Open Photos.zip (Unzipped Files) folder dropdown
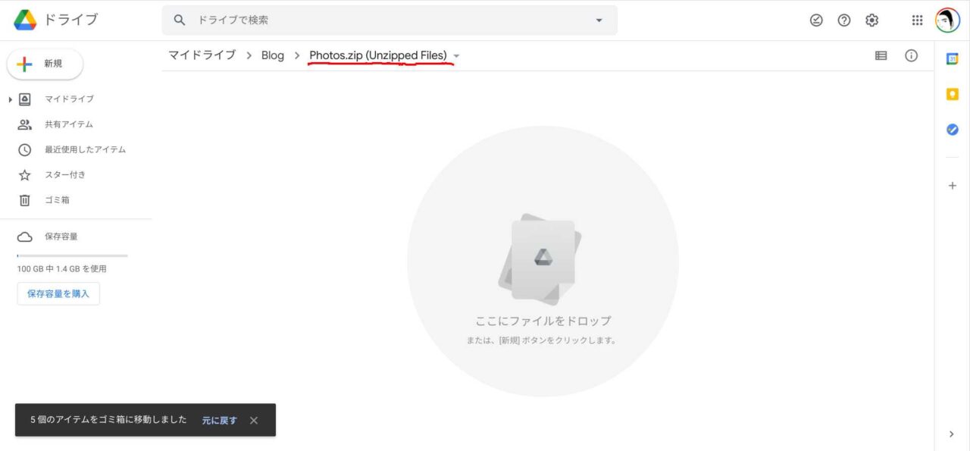The image size is (970, 451). pyautogui.click(x=456, y=56)
